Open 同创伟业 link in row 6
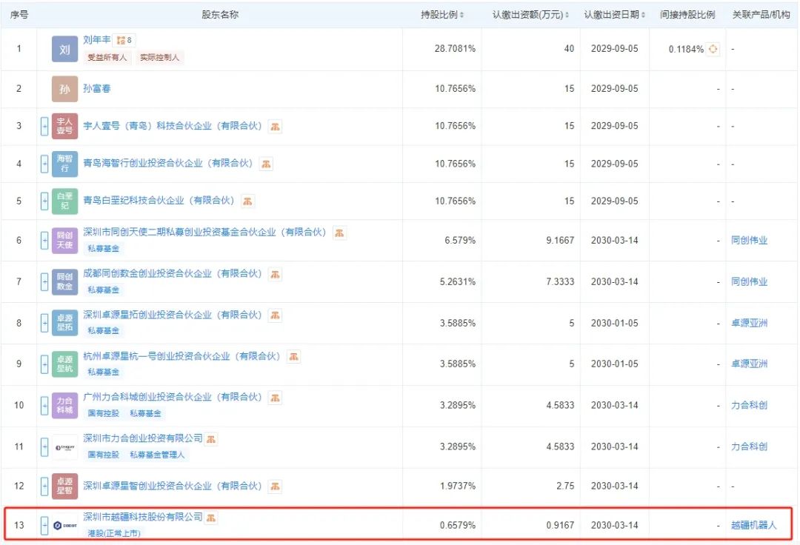800x545 pixels. pos(749,240)
